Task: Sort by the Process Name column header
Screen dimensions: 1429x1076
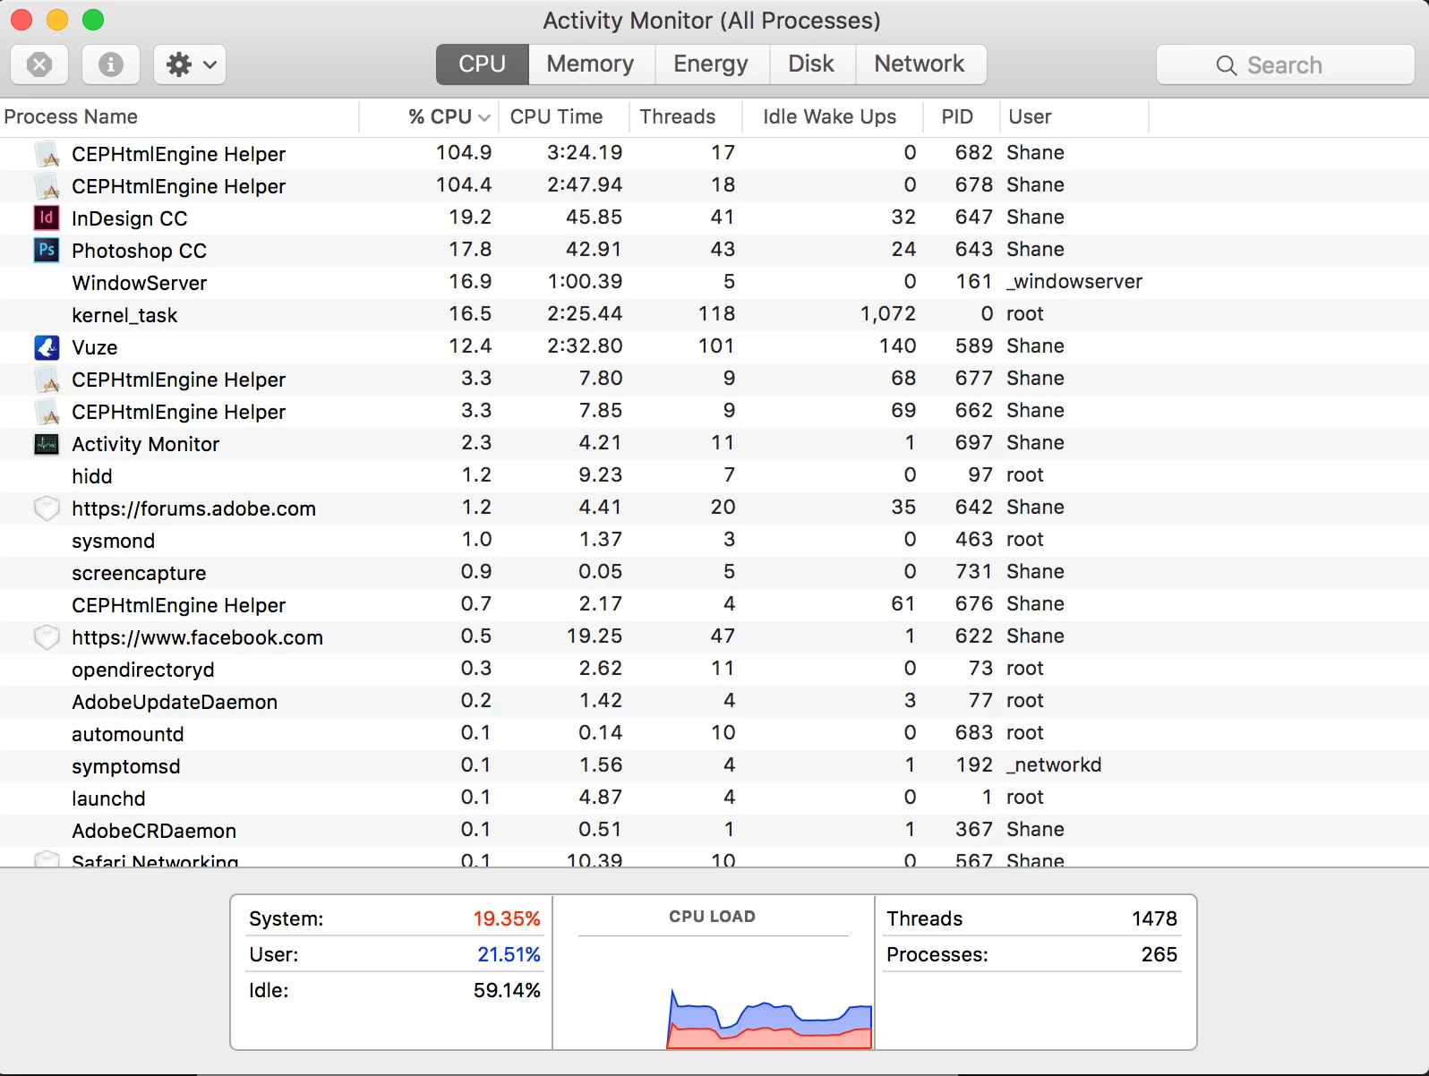Action: click(179, 117)
